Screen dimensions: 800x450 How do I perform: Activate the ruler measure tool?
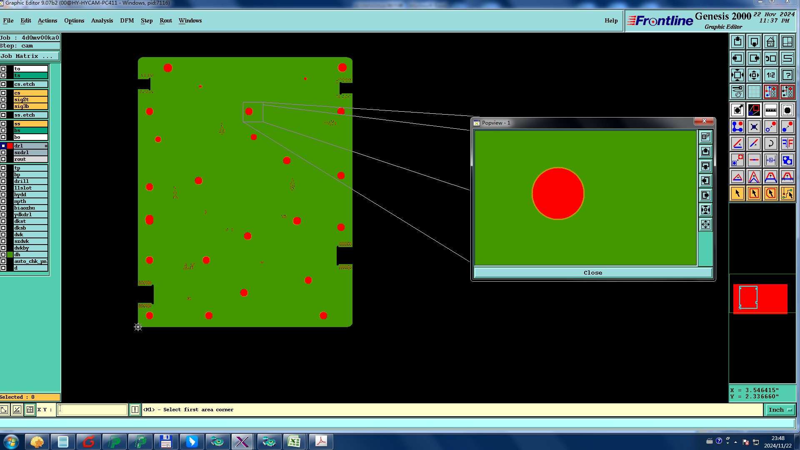pyautogui.click(x=770, y=110)
